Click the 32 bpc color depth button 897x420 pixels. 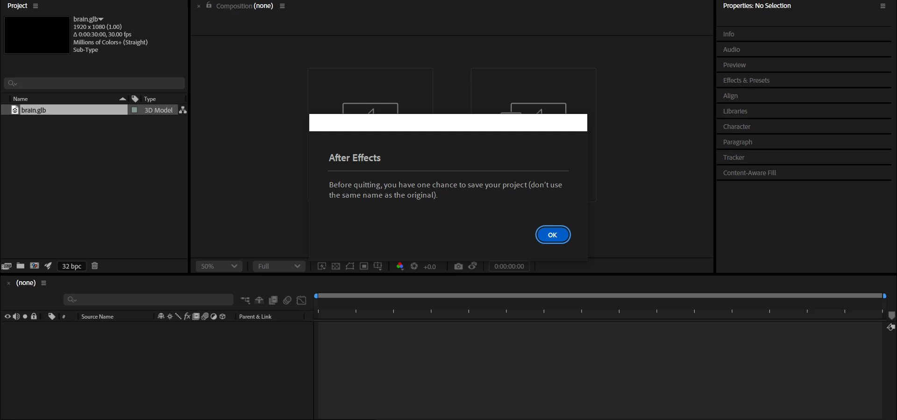click(x=72, y=266)
